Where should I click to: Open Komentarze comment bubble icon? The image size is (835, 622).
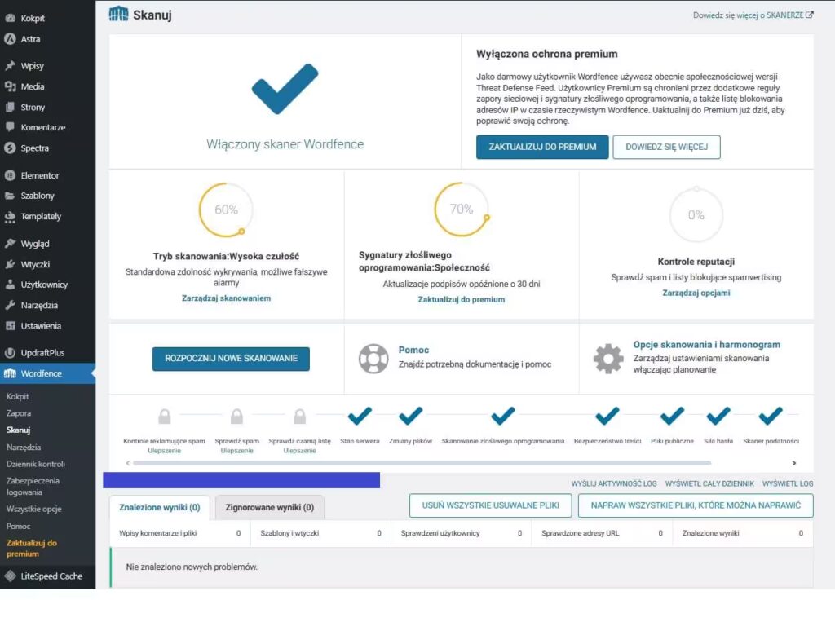coord(10,127)
